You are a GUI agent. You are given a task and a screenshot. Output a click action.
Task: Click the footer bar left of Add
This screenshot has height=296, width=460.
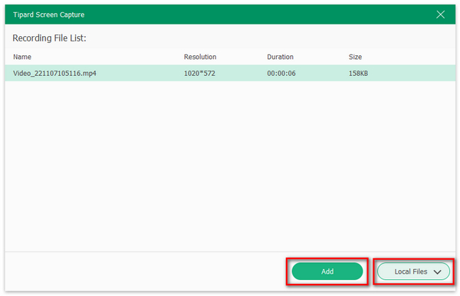[146, 271]
